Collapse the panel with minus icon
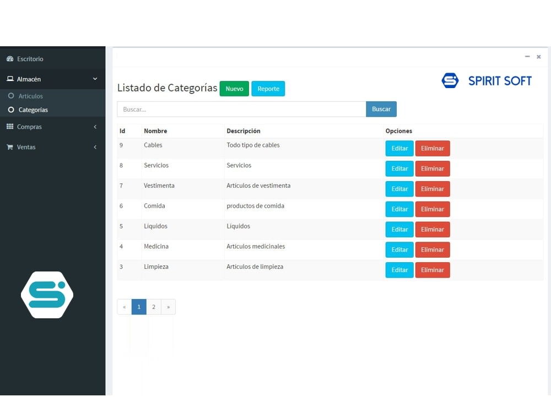Screen dimensions: 551x413 pos(527,56)
